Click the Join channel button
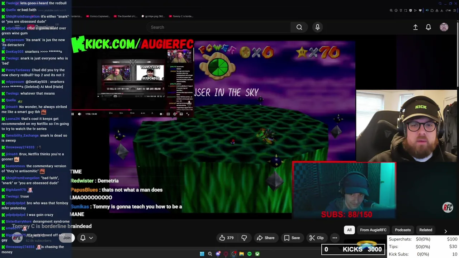The image size is (459, 258). click(67, 238)
